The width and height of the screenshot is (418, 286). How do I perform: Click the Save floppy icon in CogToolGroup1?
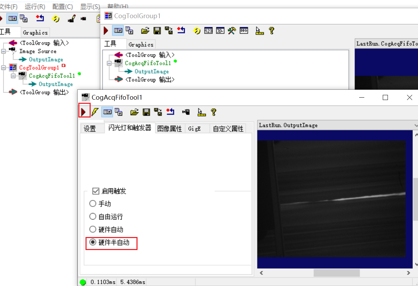(157, 30)
